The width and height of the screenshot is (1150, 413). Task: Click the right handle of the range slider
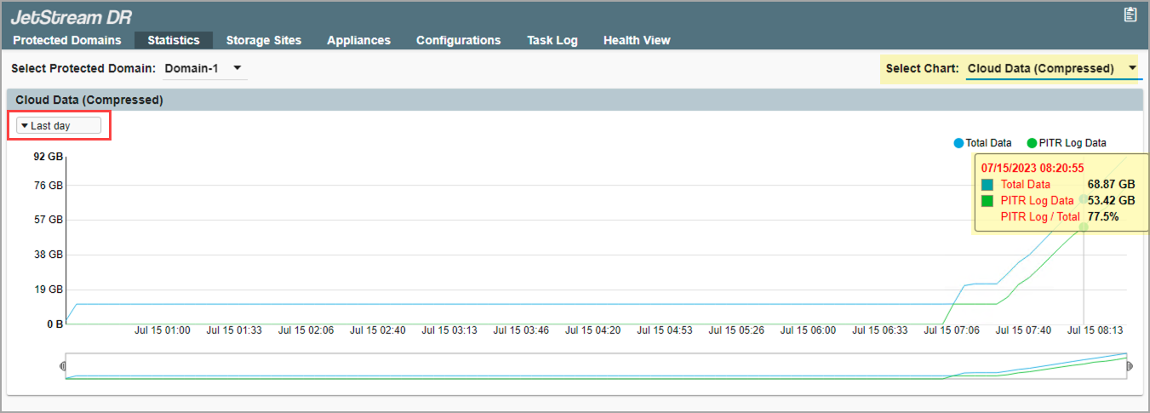tap(1130, 366)
